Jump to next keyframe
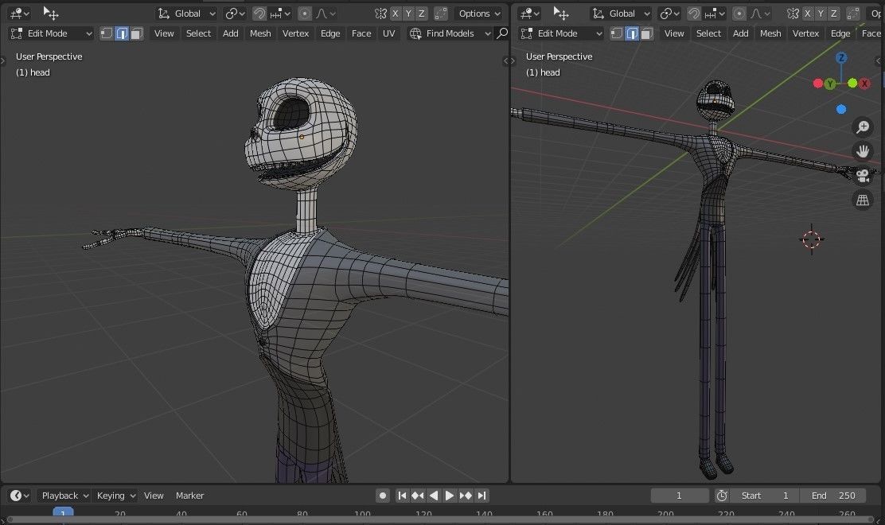Image resolution: width=885 pixels, height=525 pixels. [x=466, y=495]
